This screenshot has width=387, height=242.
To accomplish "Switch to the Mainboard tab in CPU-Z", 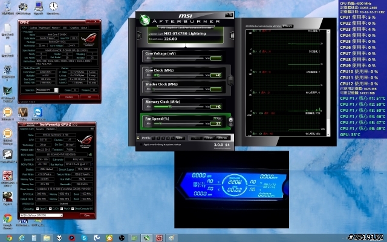I will pyautogui.click(x=44, y=28).
